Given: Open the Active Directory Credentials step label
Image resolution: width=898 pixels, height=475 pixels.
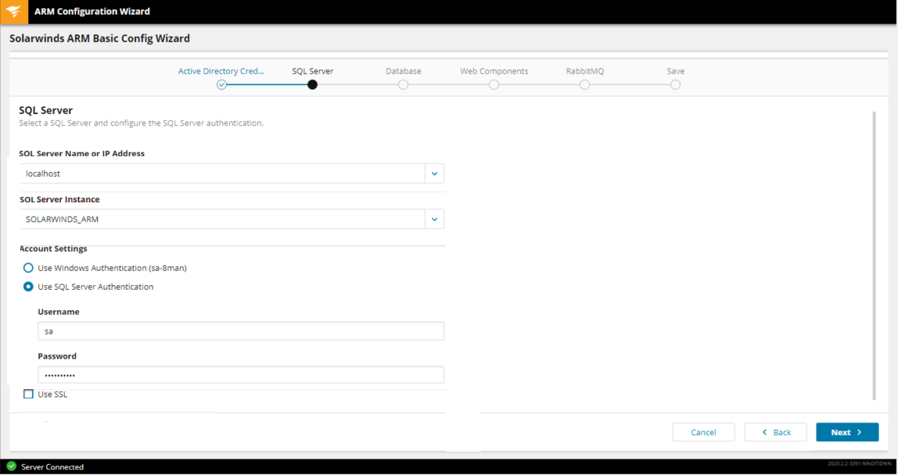Looking at the screenshot, I should [221, 71].
